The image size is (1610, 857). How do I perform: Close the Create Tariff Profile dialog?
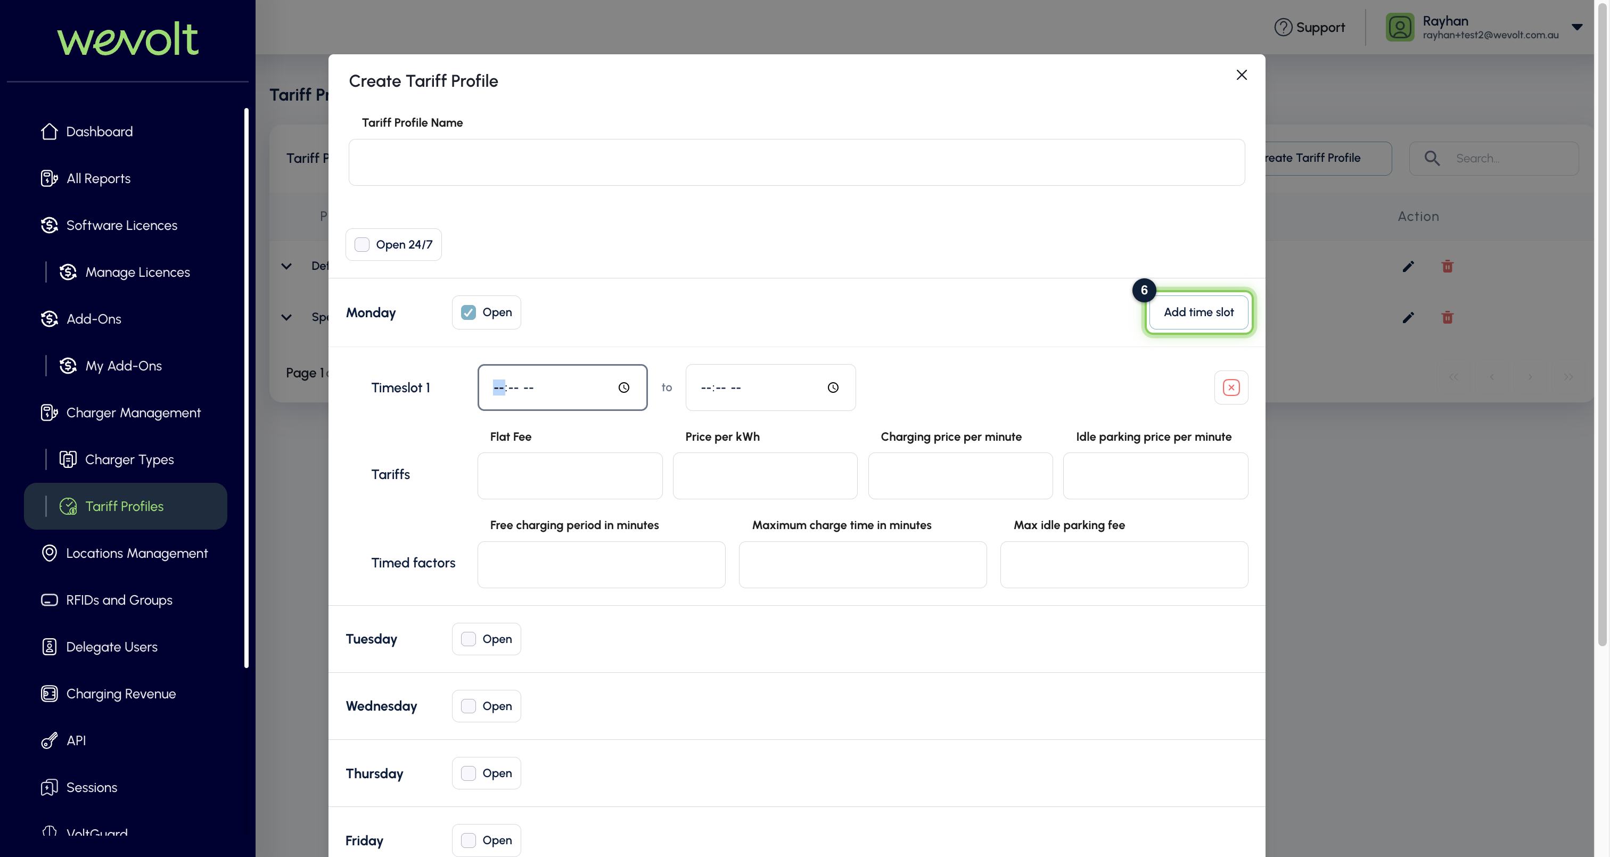point(1241,75)
